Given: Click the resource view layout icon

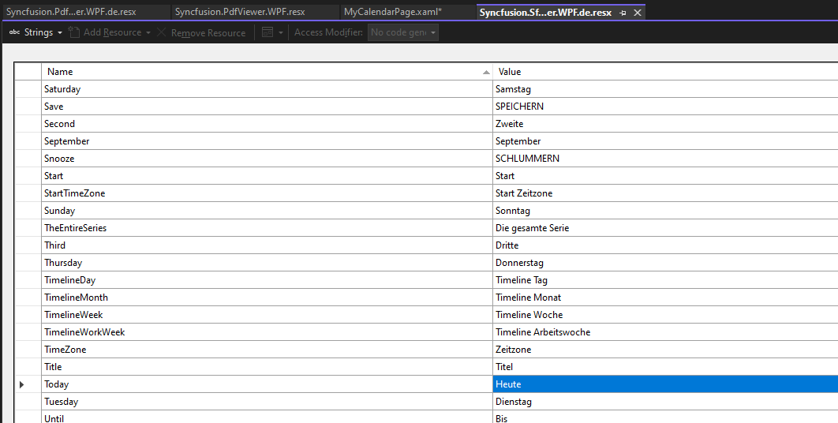Looking at the screenshot, I should 267,32.
